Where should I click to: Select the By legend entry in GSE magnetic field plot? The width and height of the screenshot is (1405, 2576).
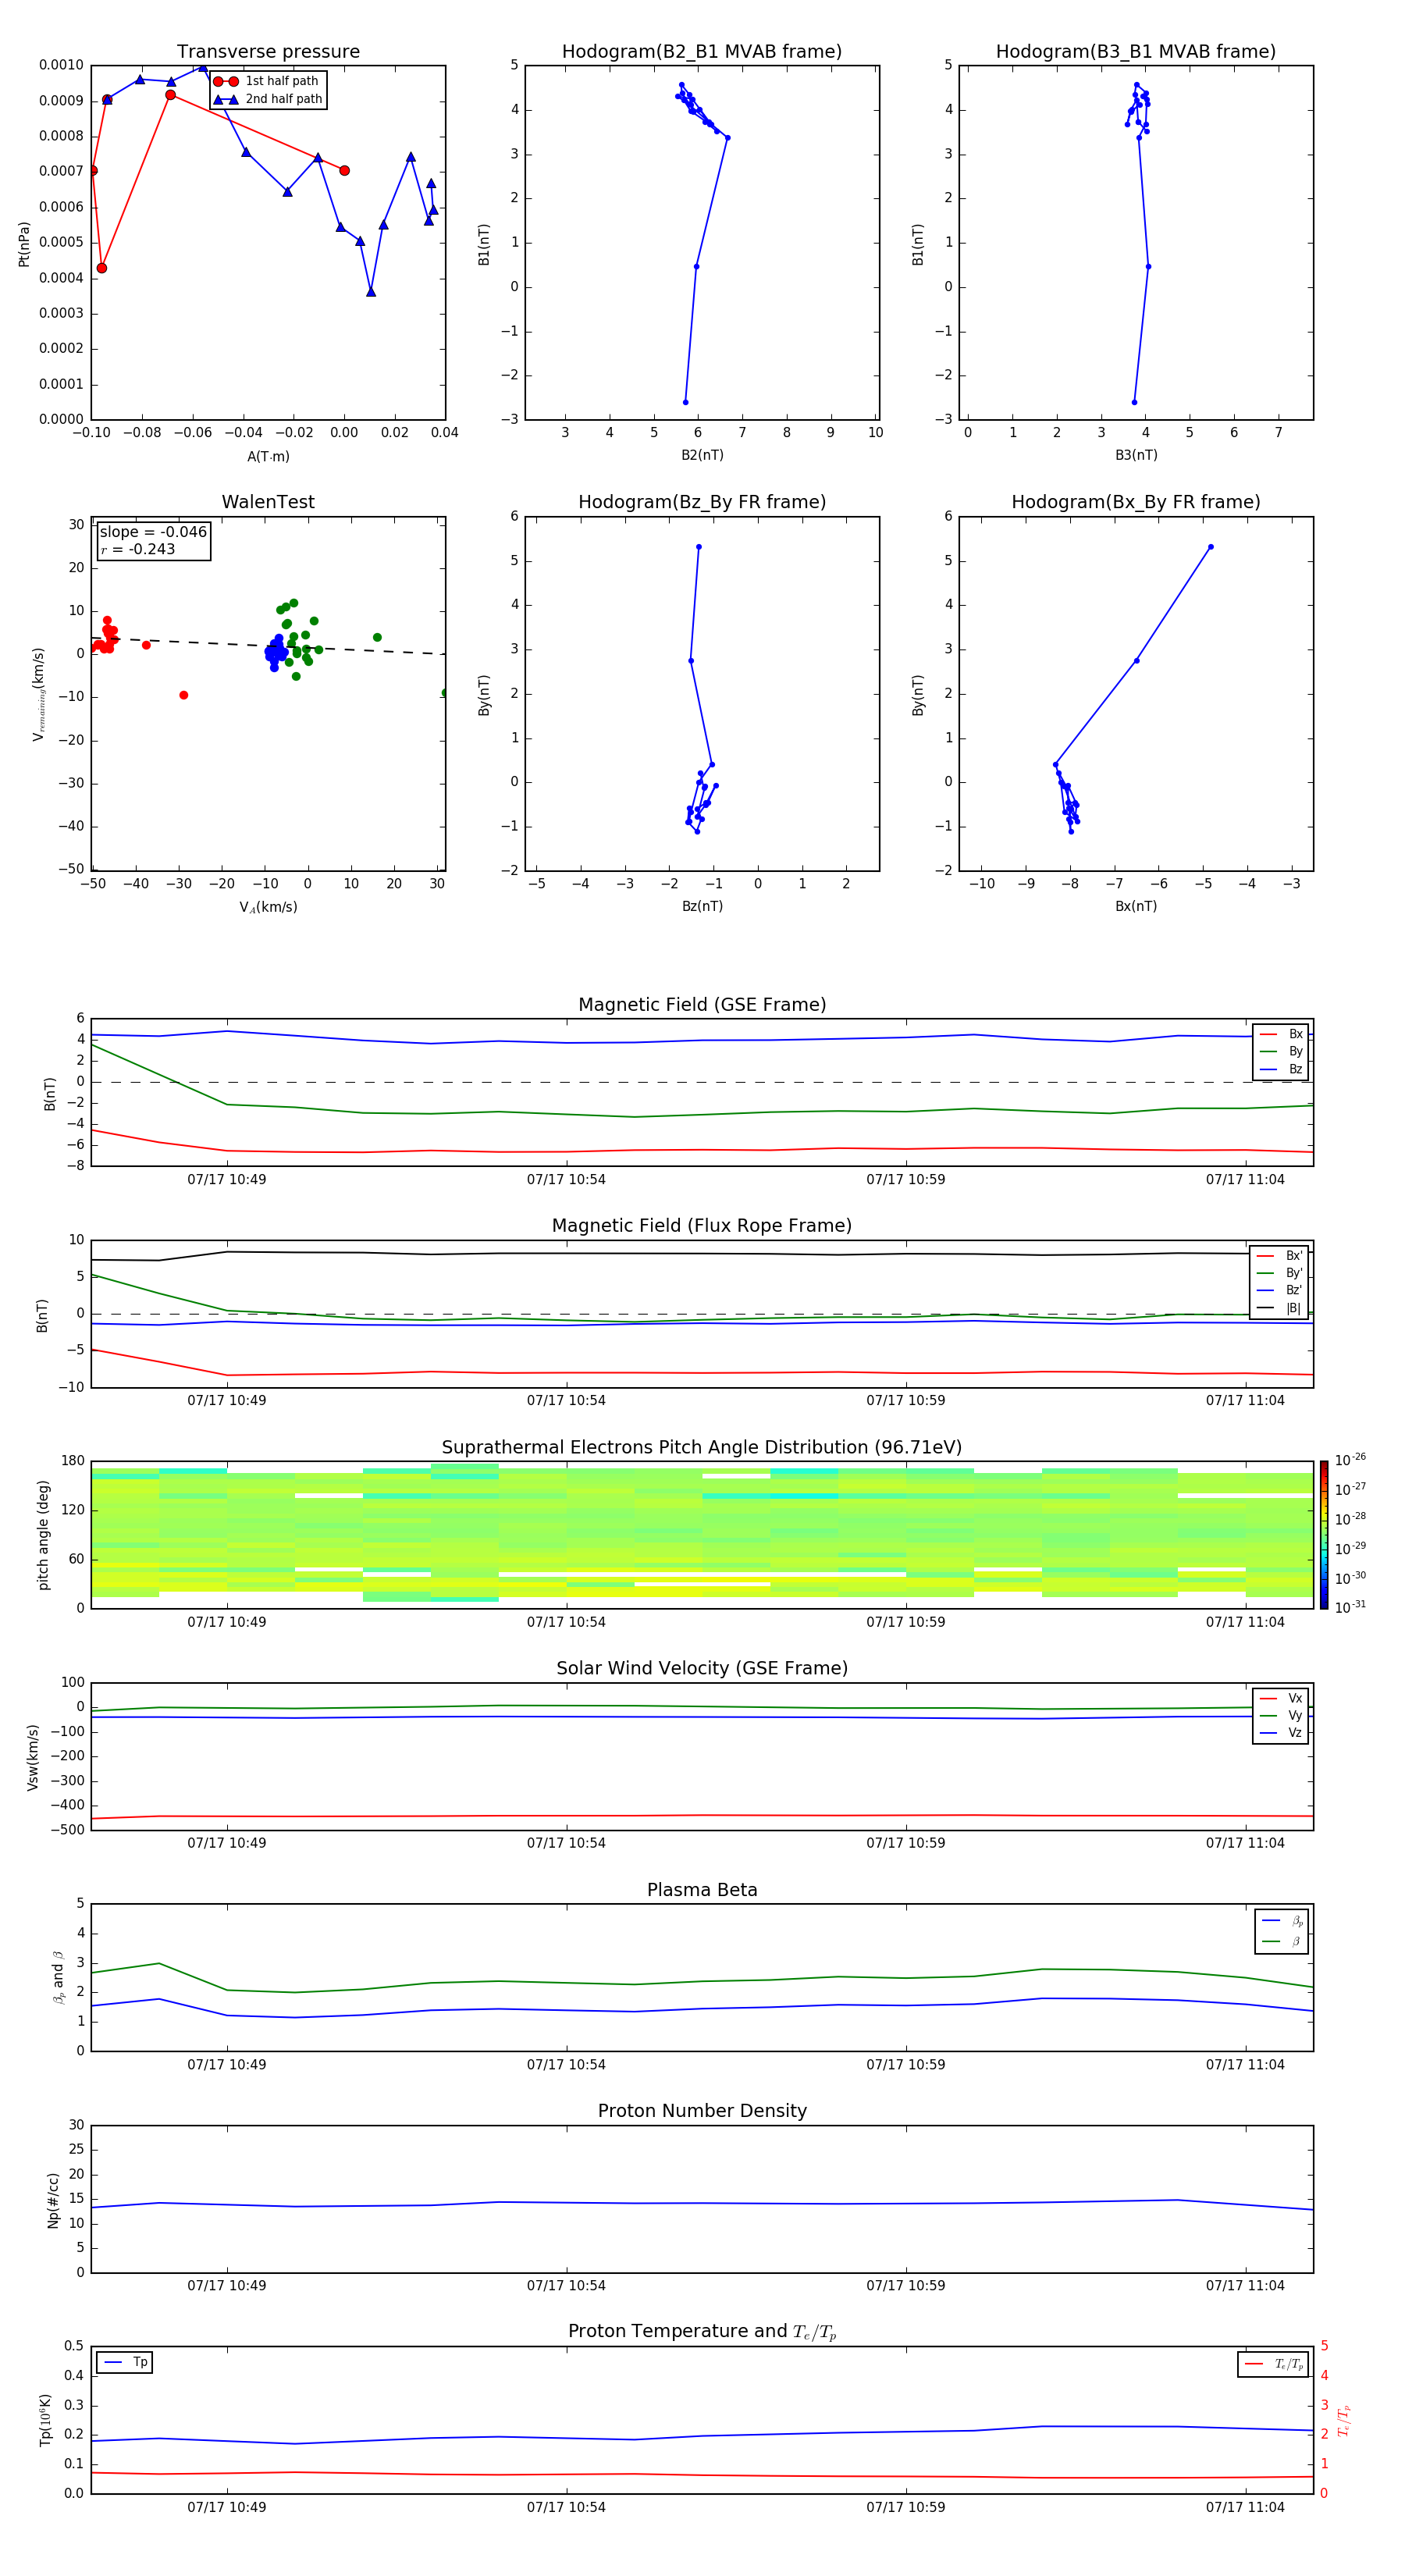point(1281,1051)
